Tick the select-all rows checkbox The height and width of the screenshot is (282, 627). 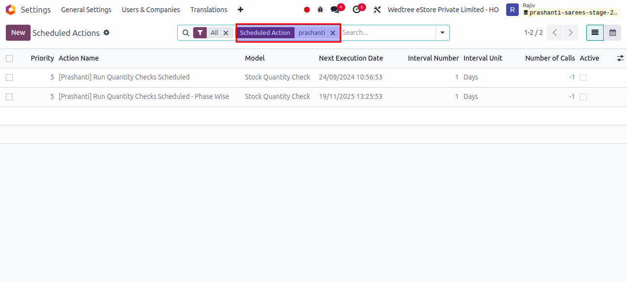tap(9, 58)
